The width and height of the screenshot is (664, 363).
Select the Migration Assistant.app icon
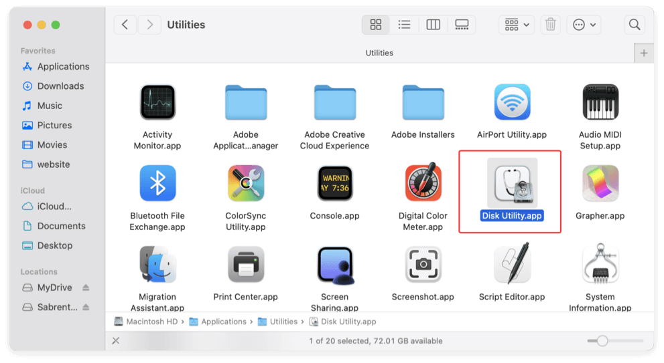coord(157,265)
